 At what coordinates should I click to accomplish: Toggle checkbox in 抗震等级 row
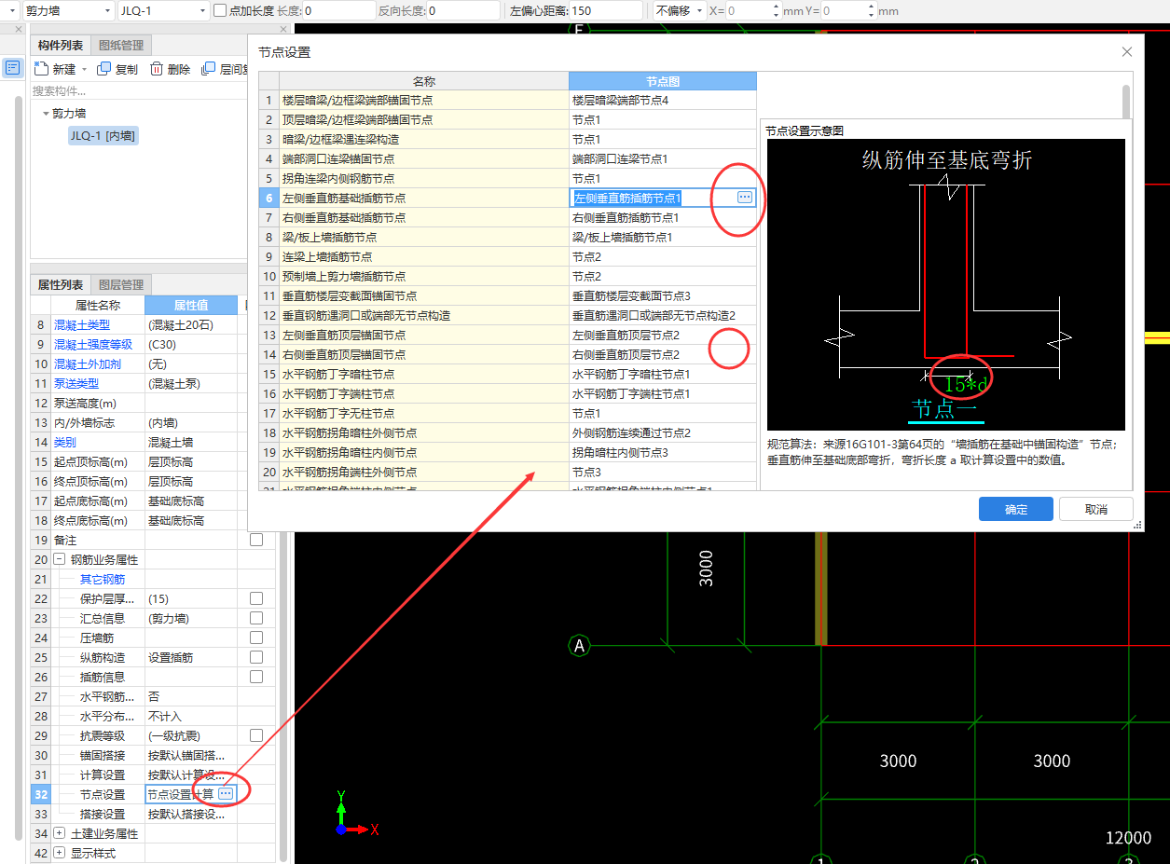(256, 735)
